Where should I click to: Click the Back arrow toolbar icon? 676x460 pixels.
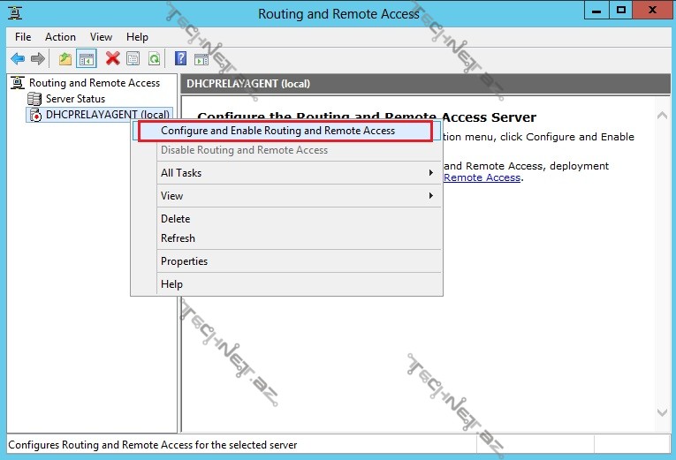pyautogui.click(x=17, y=59)
